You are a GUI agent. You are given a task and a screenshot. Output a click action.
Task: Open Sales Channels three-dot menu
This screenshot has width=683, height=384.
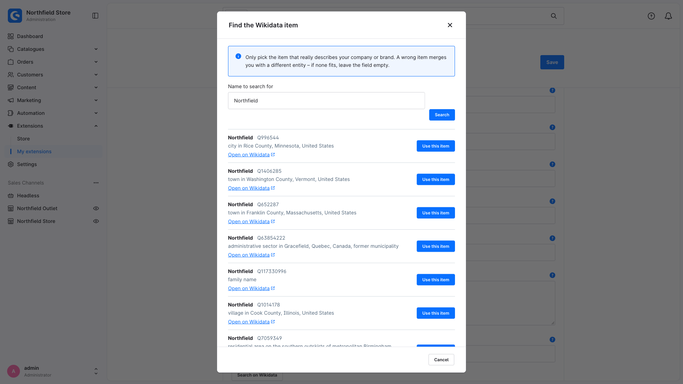click(96, 183)
